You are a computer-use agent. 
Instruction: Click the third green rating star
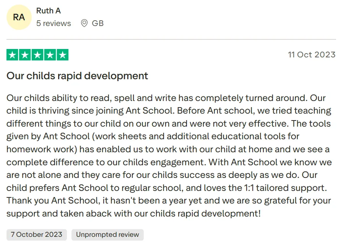pyautogui.click(x=37, y=55)
